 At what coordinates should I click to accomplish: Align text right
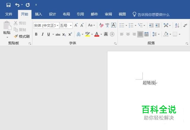pos(134,34)
